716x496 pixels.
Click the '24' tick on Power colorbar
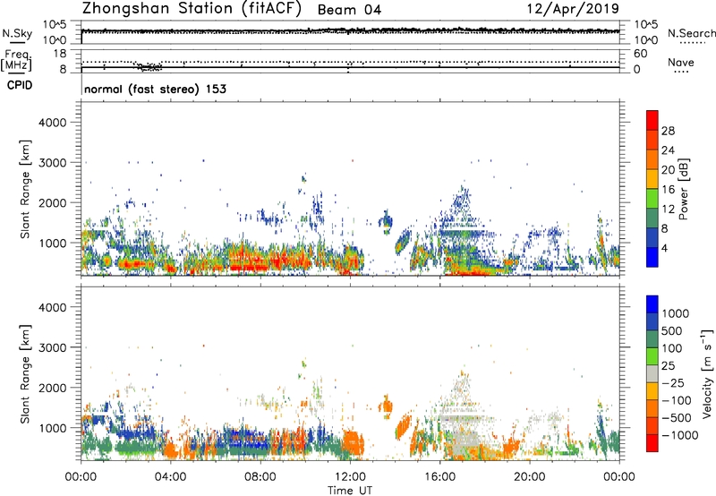668,150
